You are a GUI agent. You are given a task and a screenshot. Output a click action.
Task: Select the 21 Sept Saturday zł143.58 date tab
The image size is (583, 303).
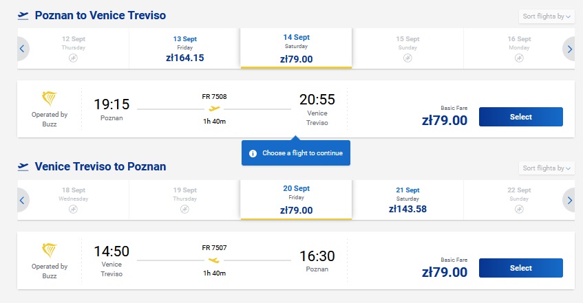tap(407, 200)
